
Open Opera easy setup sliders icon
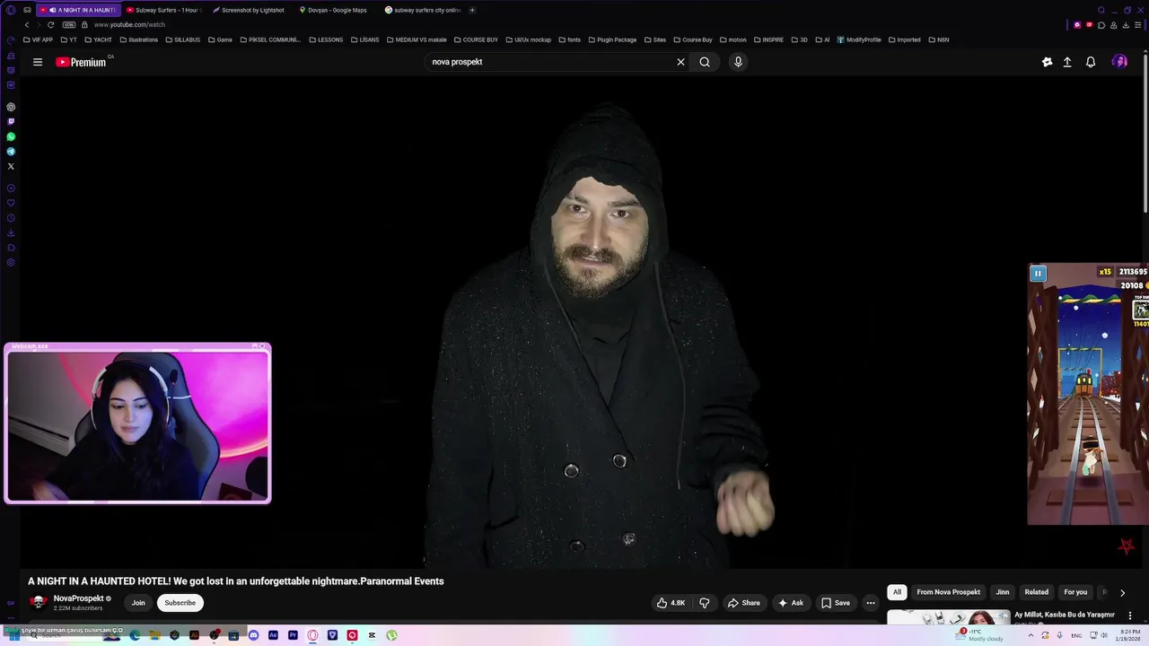1138,25
